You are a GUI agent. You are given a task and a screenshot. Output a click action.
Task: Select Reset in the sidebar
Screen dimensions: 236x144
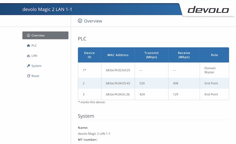(35, 76)
